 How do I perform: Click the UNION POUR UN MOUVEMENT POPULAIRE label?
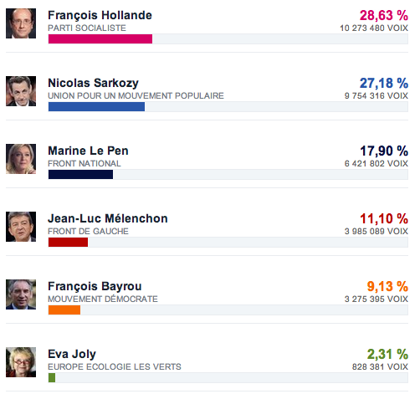(x=136, y=95)
